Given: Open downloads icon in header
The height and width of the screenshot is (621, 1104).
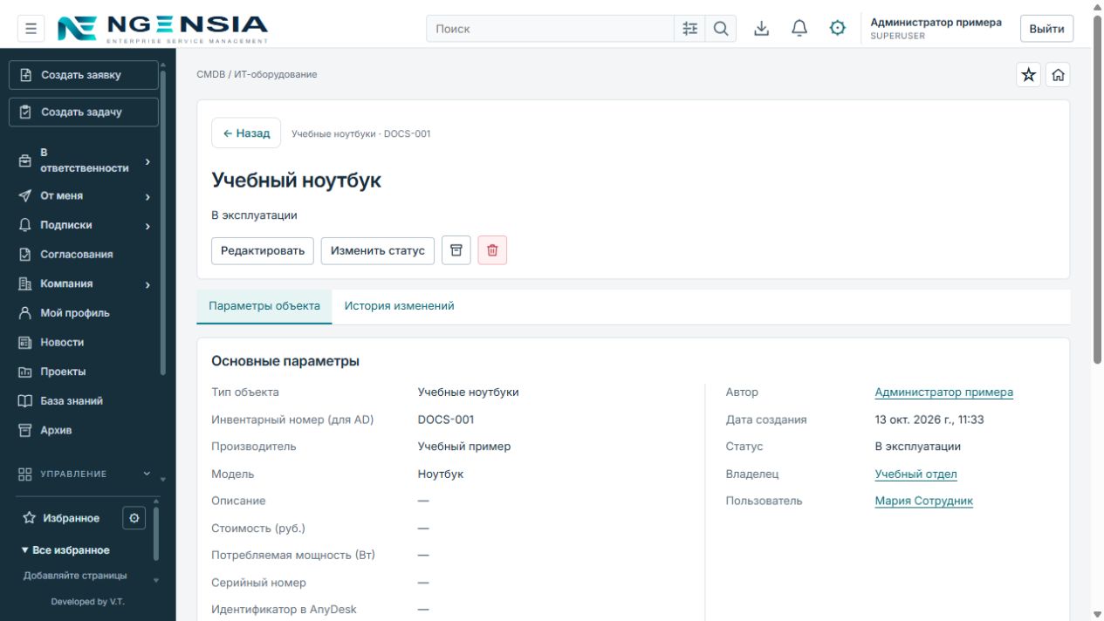Looking at the screenshot, I should [762, 29].
